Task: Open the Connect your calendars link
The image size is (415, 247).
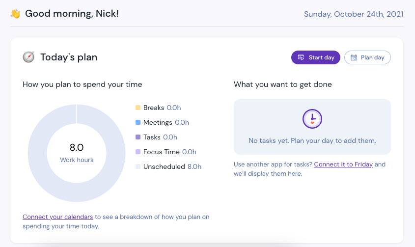Action: [x=58, y=217]
